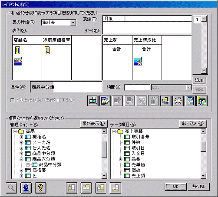
Task: Select 取引番号 in data items tree
Action: (x=140, y=137)
